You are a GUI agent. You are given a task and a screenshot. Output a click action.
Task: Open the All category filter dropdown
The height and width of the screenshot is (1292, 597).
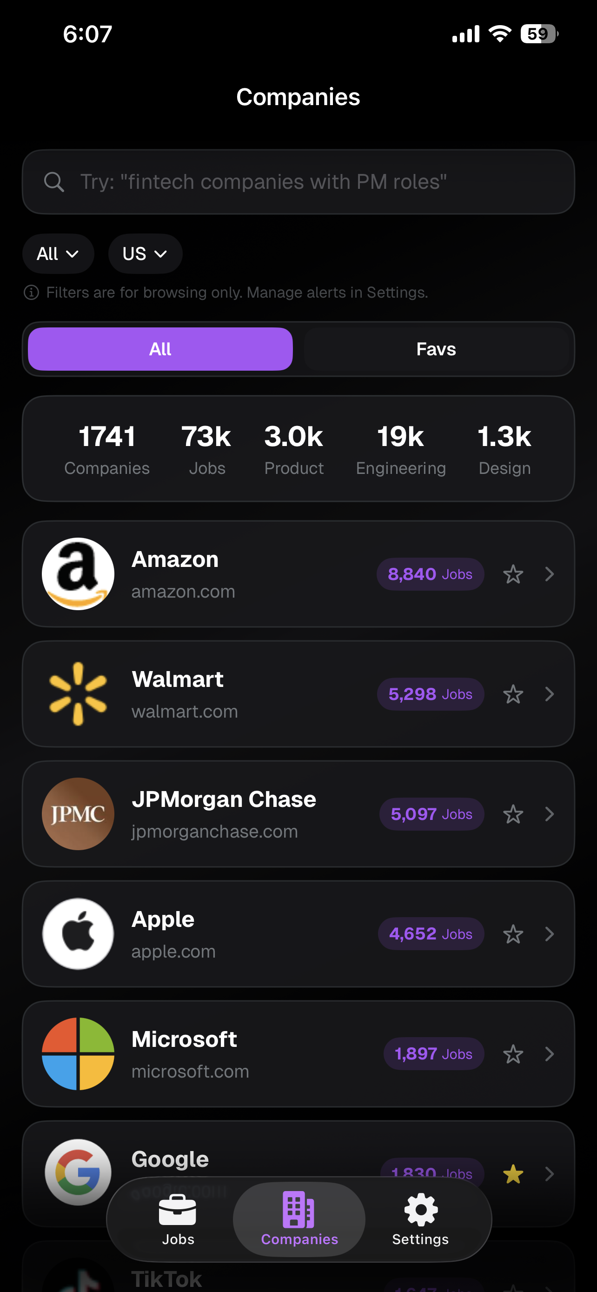pyautogui.click(x=58, y=254)
